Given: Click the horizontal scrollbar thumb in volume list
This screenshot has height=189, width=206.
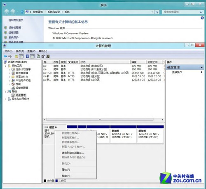Looking at the screenshot, I should [100, 120].
